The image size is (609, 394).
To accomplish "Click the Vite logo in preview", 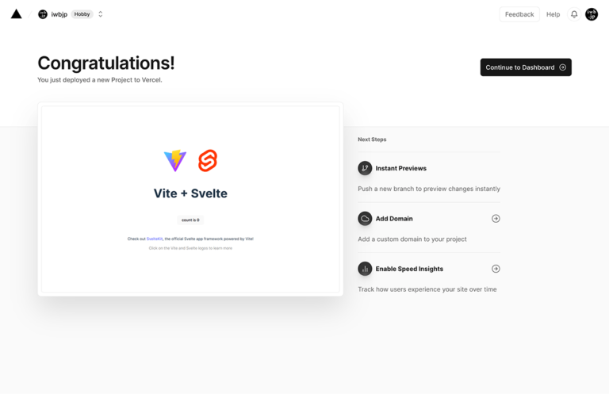I will tap(175, 161).
